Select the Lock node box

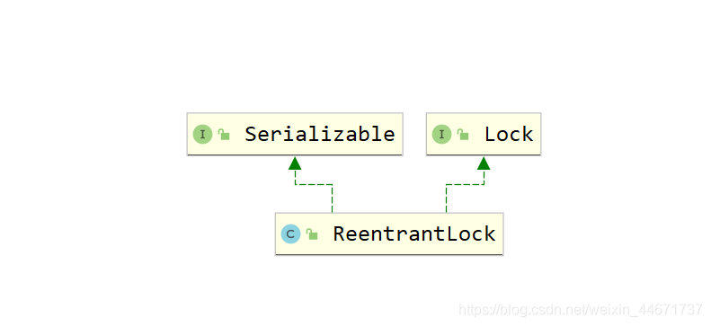(484, 134)
